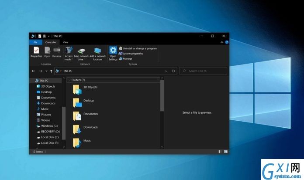The width and height of the screenshot is (304, 180).
Task: Expand the address bar history dropdown
Action: pos(166,71)
